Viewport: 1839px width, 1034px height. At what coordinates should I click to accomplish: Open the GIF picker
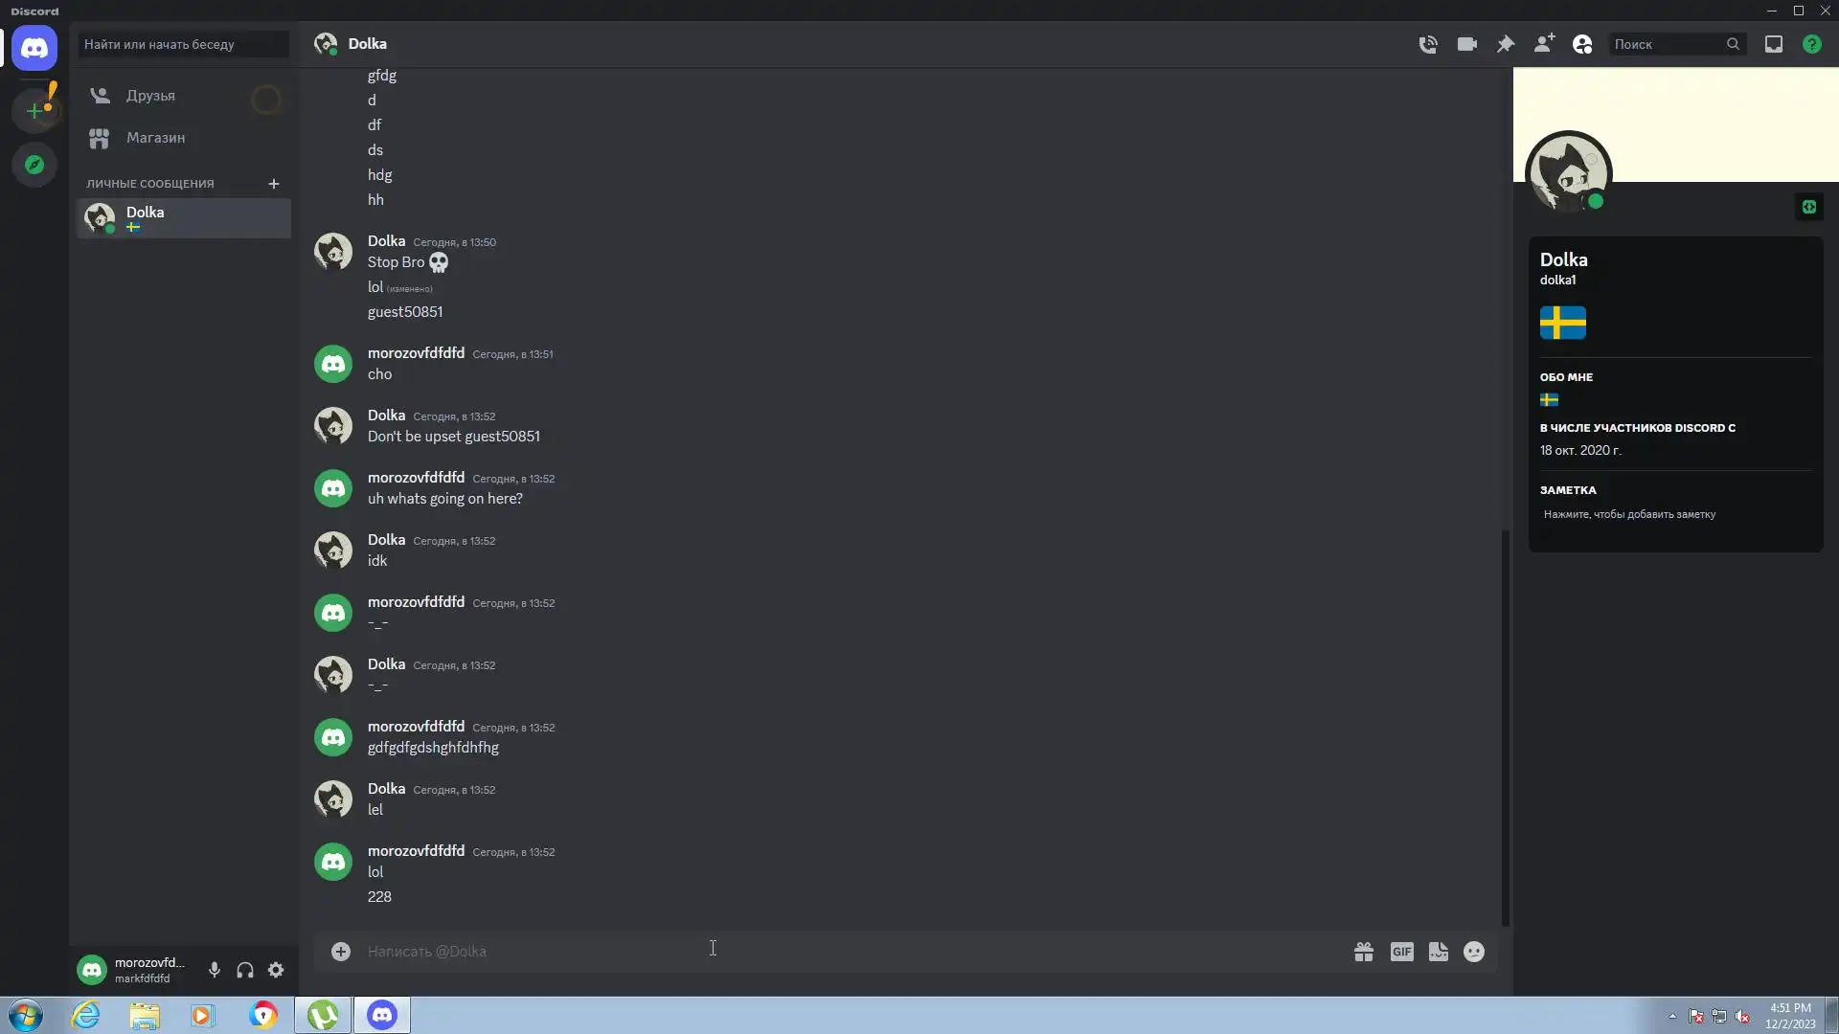pyautogui.click(x=1401, y=952)
